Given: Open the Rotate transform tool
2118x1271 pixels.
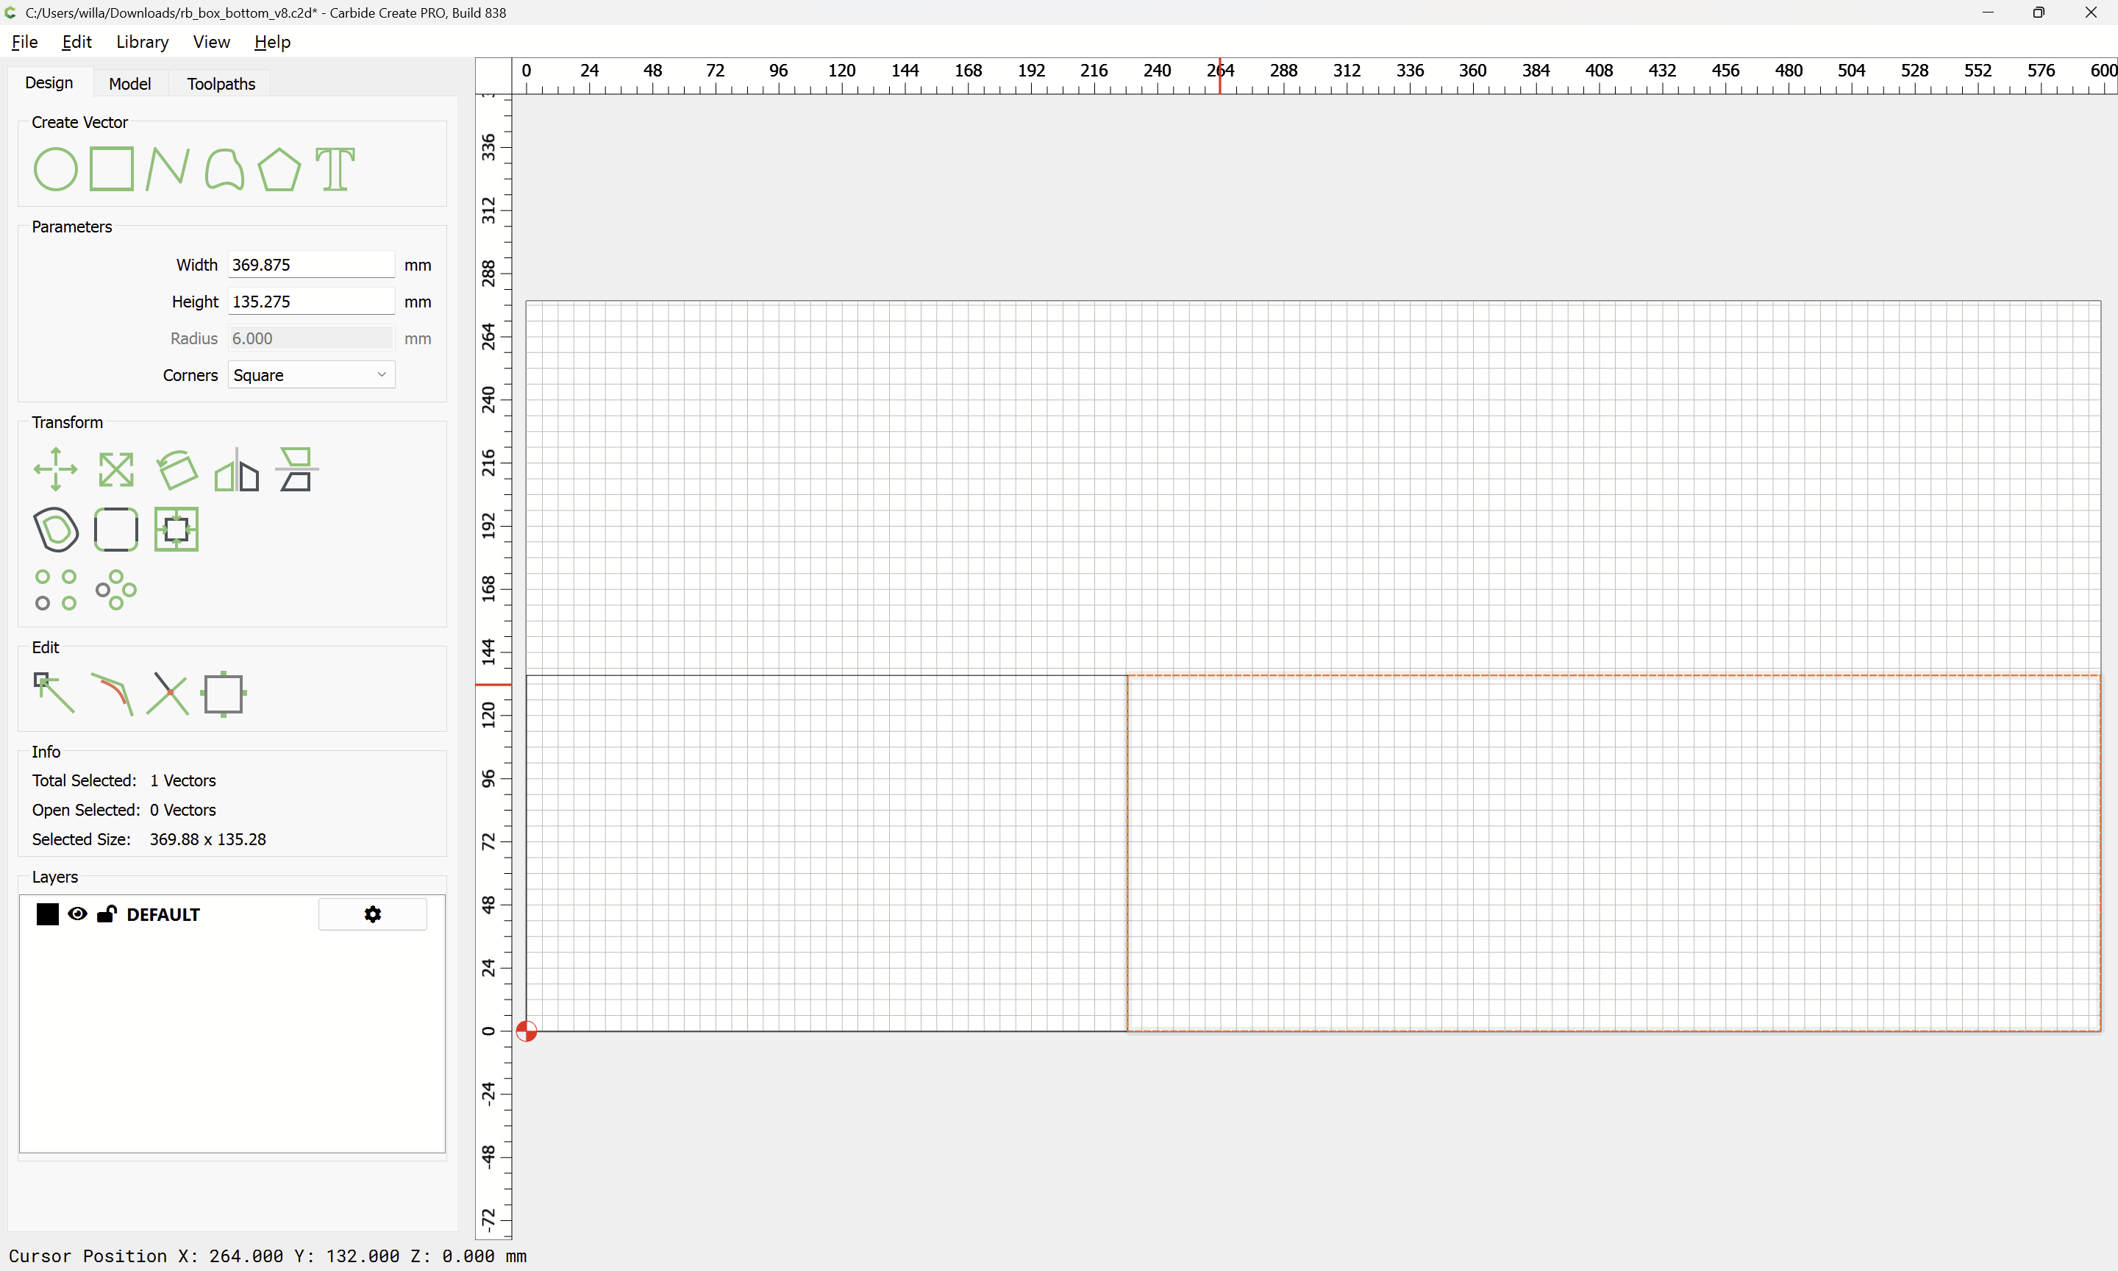Looking at the screenshot, I should coord(176,469).
